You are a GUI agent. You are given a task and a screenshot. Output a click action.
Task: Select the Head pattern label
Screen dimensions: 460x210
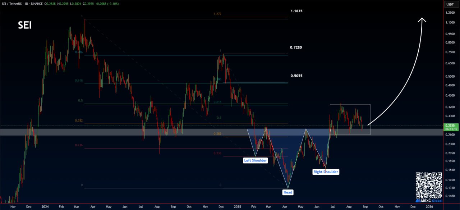pyautogui.click(x=287, y=192)
